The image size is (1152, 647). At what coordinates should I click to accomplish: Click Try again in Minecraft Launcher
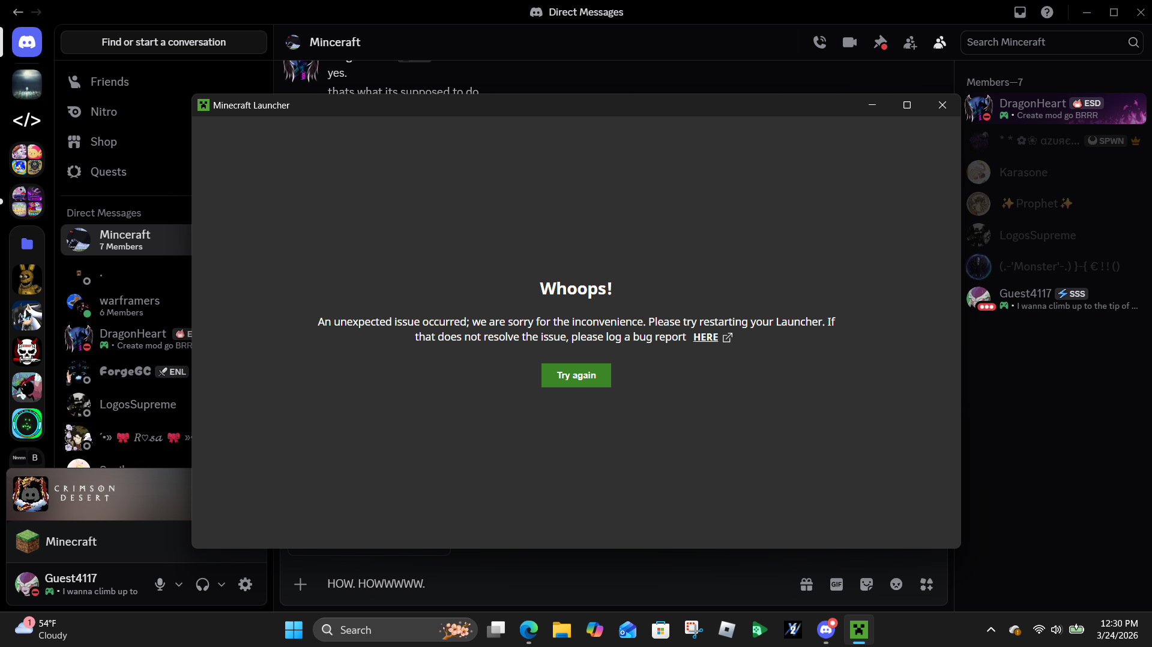pos(576,375)
